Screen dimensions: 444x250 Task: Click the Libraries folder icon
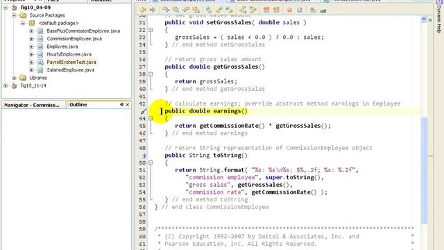[23, 78]
